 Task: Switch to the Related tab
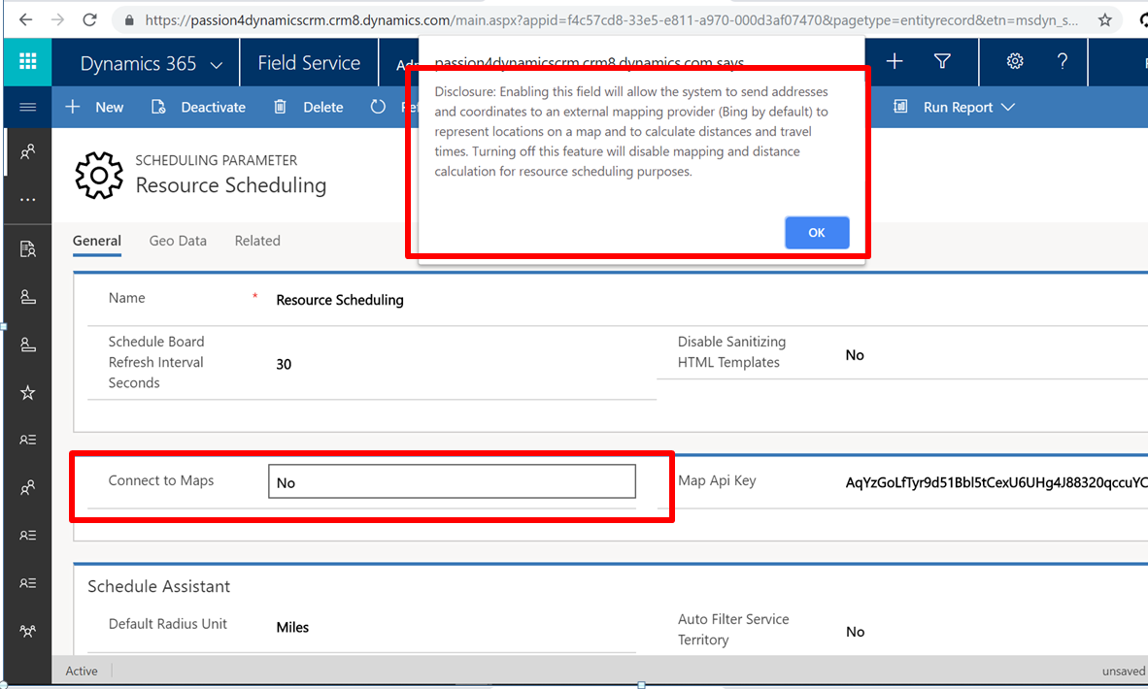click(x=257, y=241)
